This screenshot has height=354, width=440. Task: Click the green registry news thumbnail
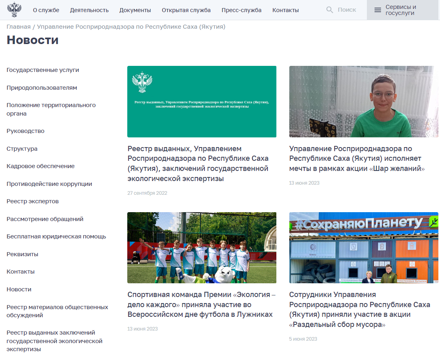[x=202, y=101]
